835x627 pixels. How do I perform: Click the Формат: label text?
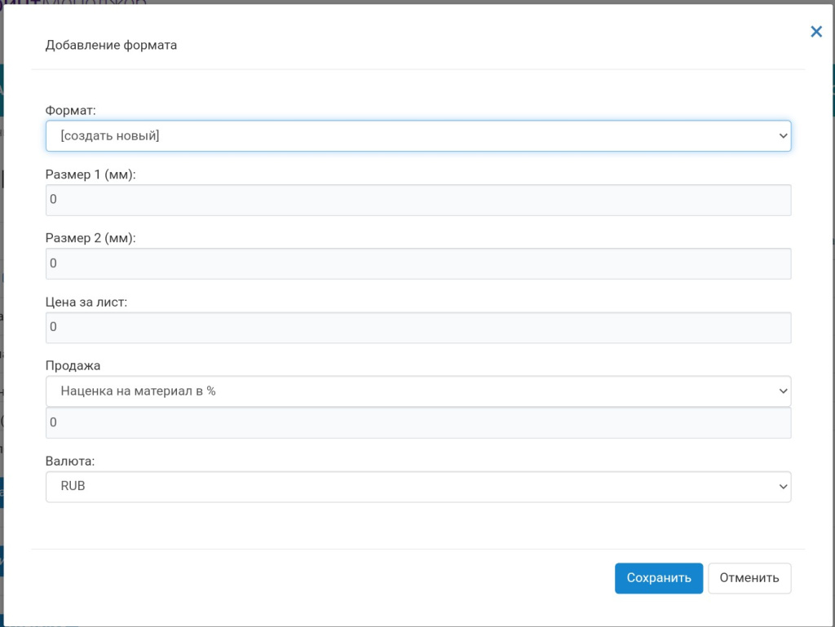click(x=71, y=110)
